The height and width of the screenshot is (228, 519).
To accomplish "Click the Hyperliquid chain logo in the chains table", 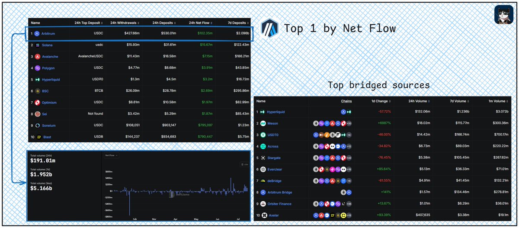I will 37,80.
